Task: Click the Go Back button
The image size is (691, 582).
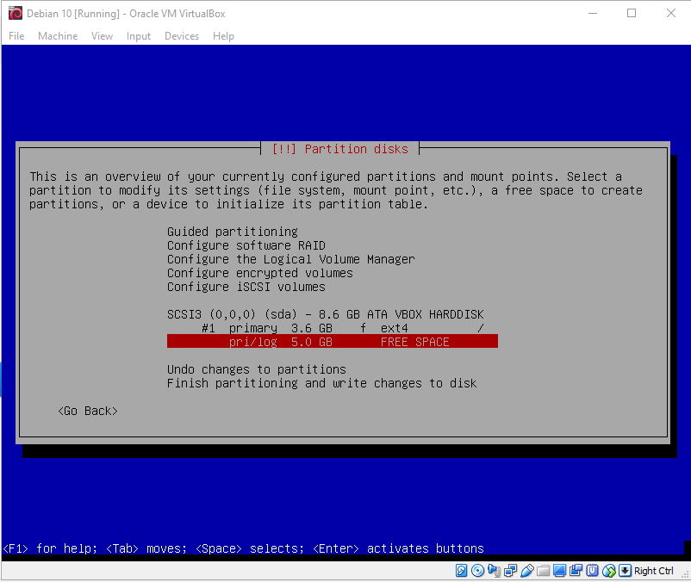Action: 88,411
